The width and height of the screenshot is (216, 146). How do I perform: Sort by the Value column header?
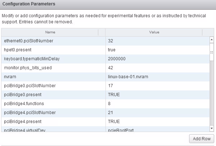(x=154, y=32)
